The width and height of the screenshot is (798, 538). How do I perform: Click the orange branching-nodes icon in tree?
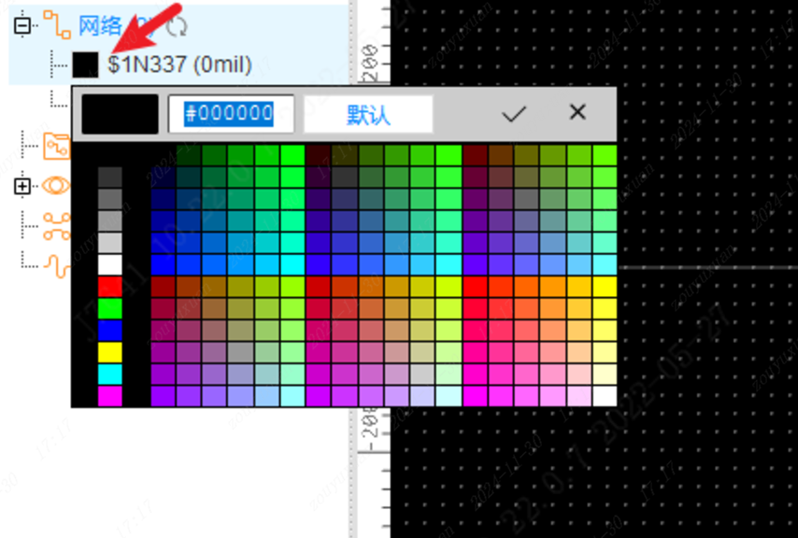click(x=57, y=226)
